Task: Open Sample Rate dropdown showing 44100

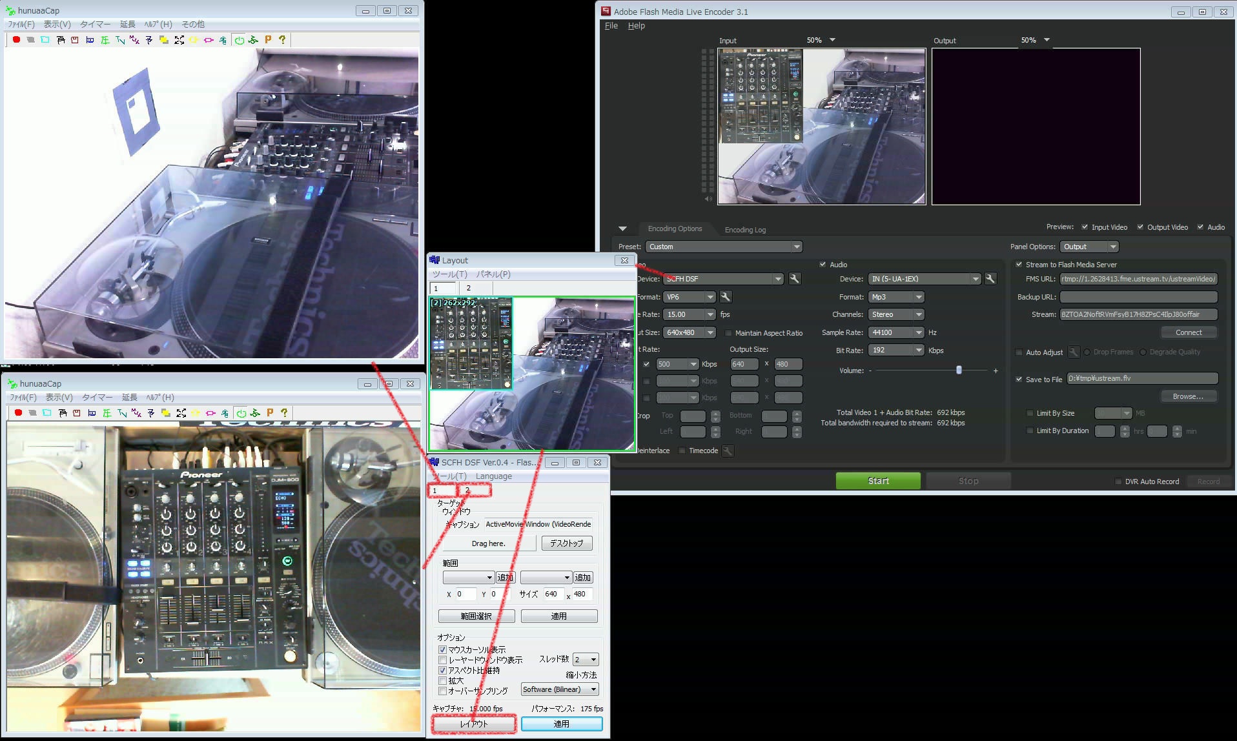Action: [x=896, y=332]
